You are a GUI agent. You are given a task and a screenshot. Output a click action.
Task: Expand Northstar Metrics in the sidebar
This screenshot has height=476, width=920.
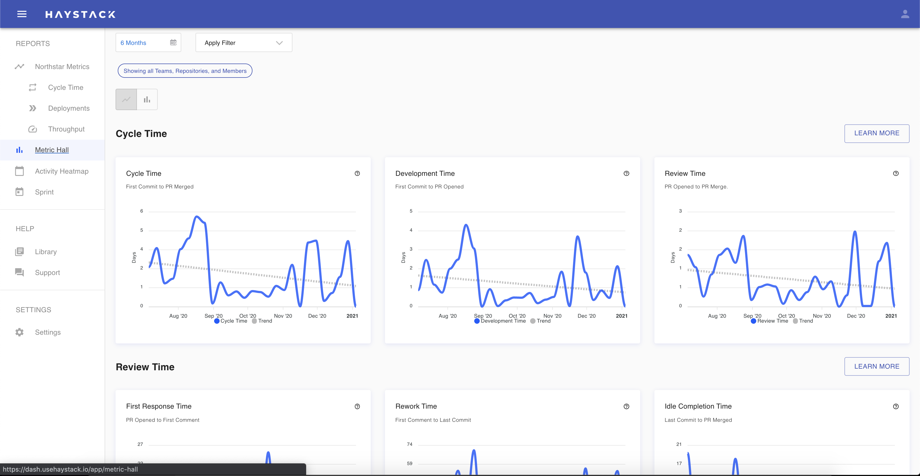[62, 67]
